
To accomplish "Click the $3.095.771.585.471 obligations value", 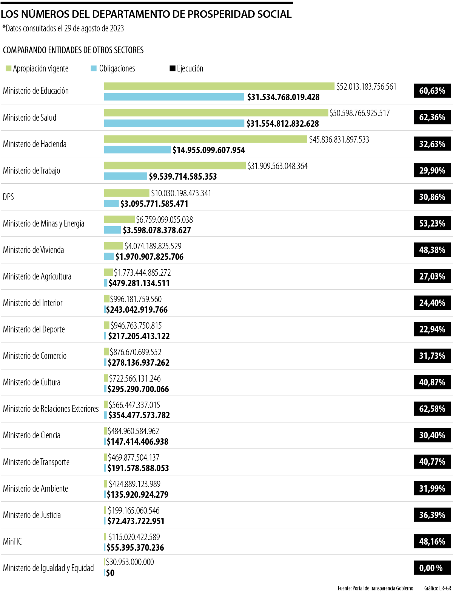I will [x=154, y=204].
